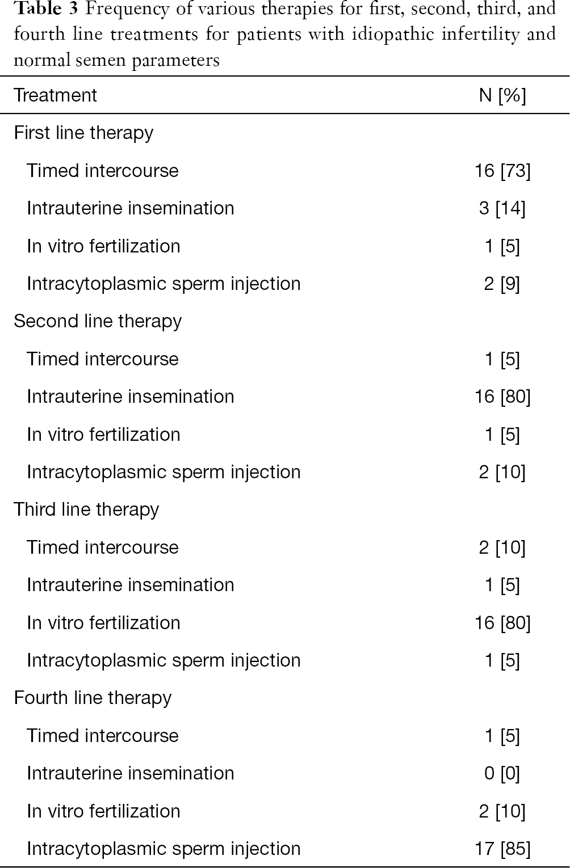Click Timed intercourse under First line therapy
570x868 pixels.
click(x=103, y=171)
